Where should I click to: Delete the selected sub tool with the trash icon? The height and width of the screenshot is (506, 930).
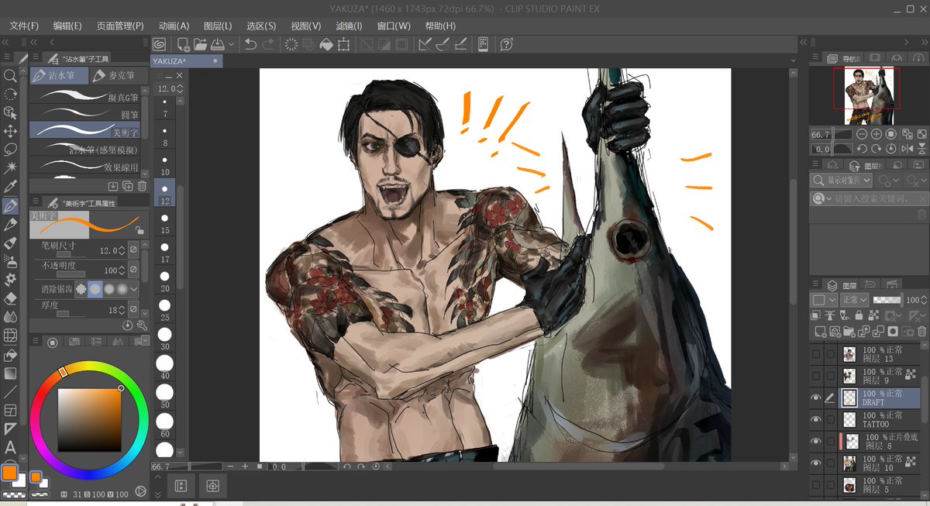coord(142,186)
